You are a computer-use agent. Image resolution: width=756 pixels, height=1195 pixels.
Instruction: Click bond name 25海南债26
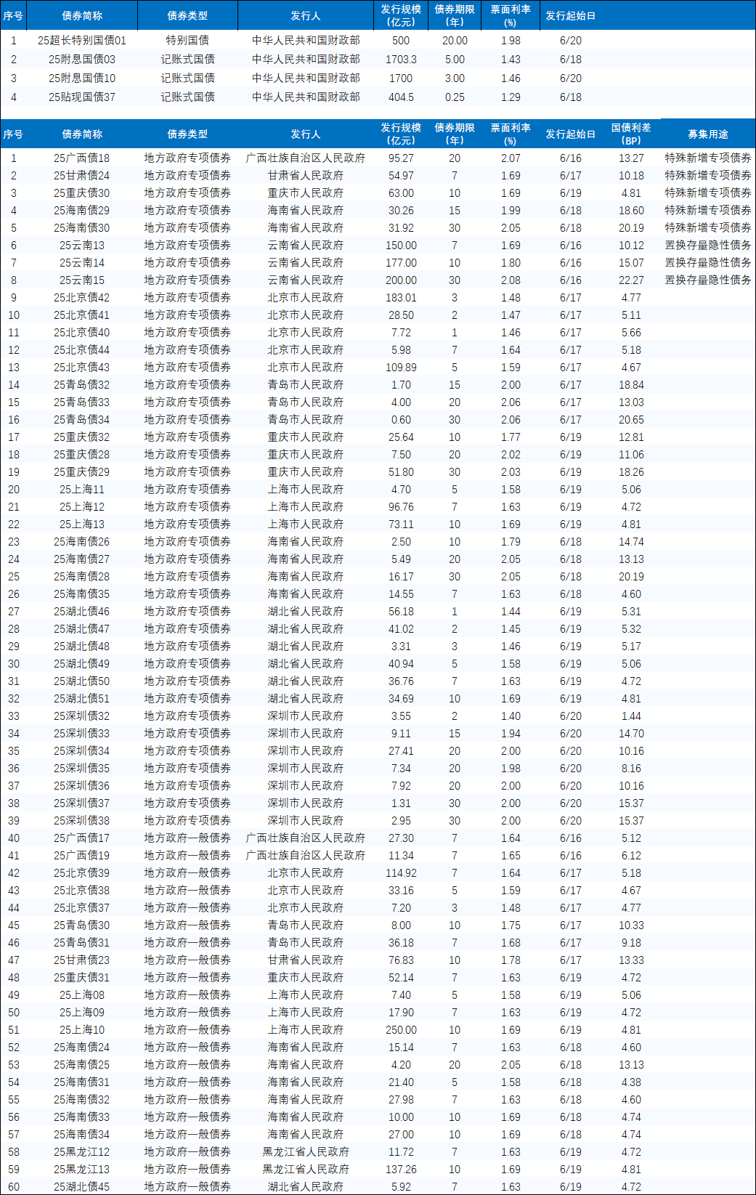tap(82, 542)
